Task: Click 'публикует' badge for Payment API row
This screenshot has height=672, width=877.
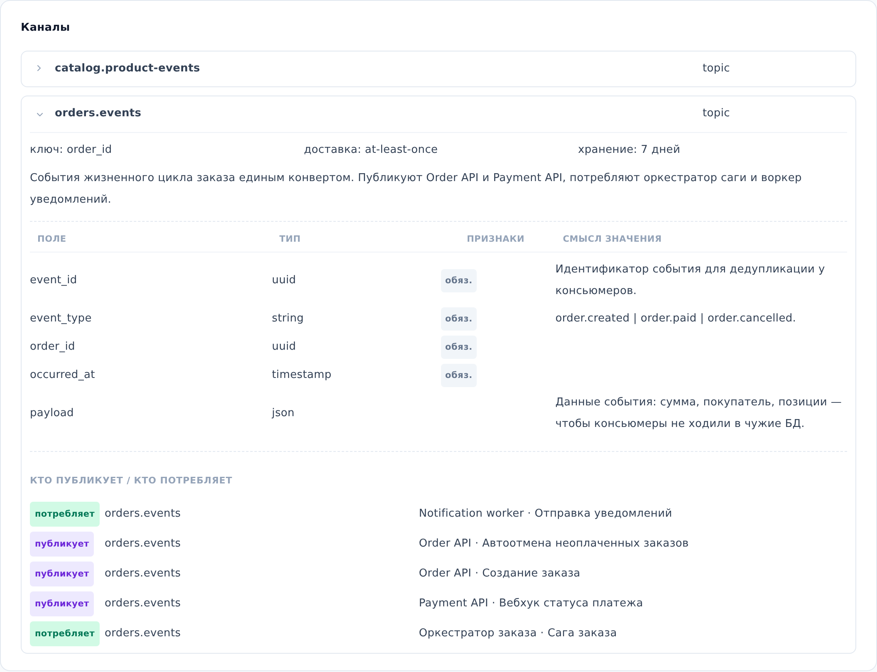Action: (x=62, y=603)
